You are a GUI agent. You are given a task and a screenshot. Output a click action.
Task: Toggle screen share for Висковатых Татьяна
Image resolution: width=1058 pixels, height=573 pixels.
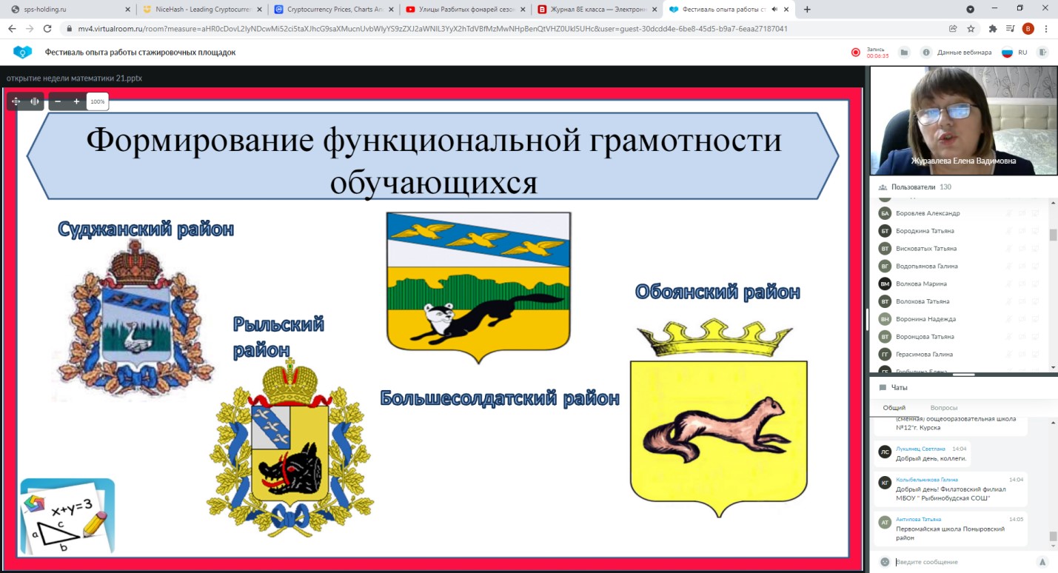point(1035,249)
